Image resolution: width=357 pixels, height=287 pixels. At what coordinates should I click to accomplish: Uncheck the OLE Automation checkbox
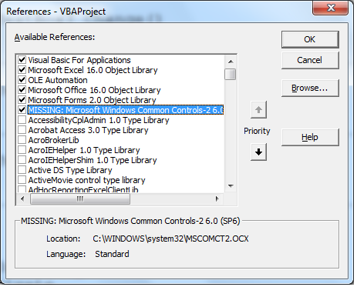(x=22, y=80)
